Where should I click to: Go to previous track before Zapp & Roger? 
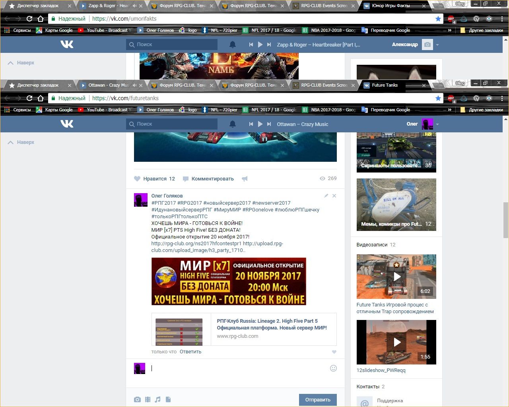pos(251,45)
